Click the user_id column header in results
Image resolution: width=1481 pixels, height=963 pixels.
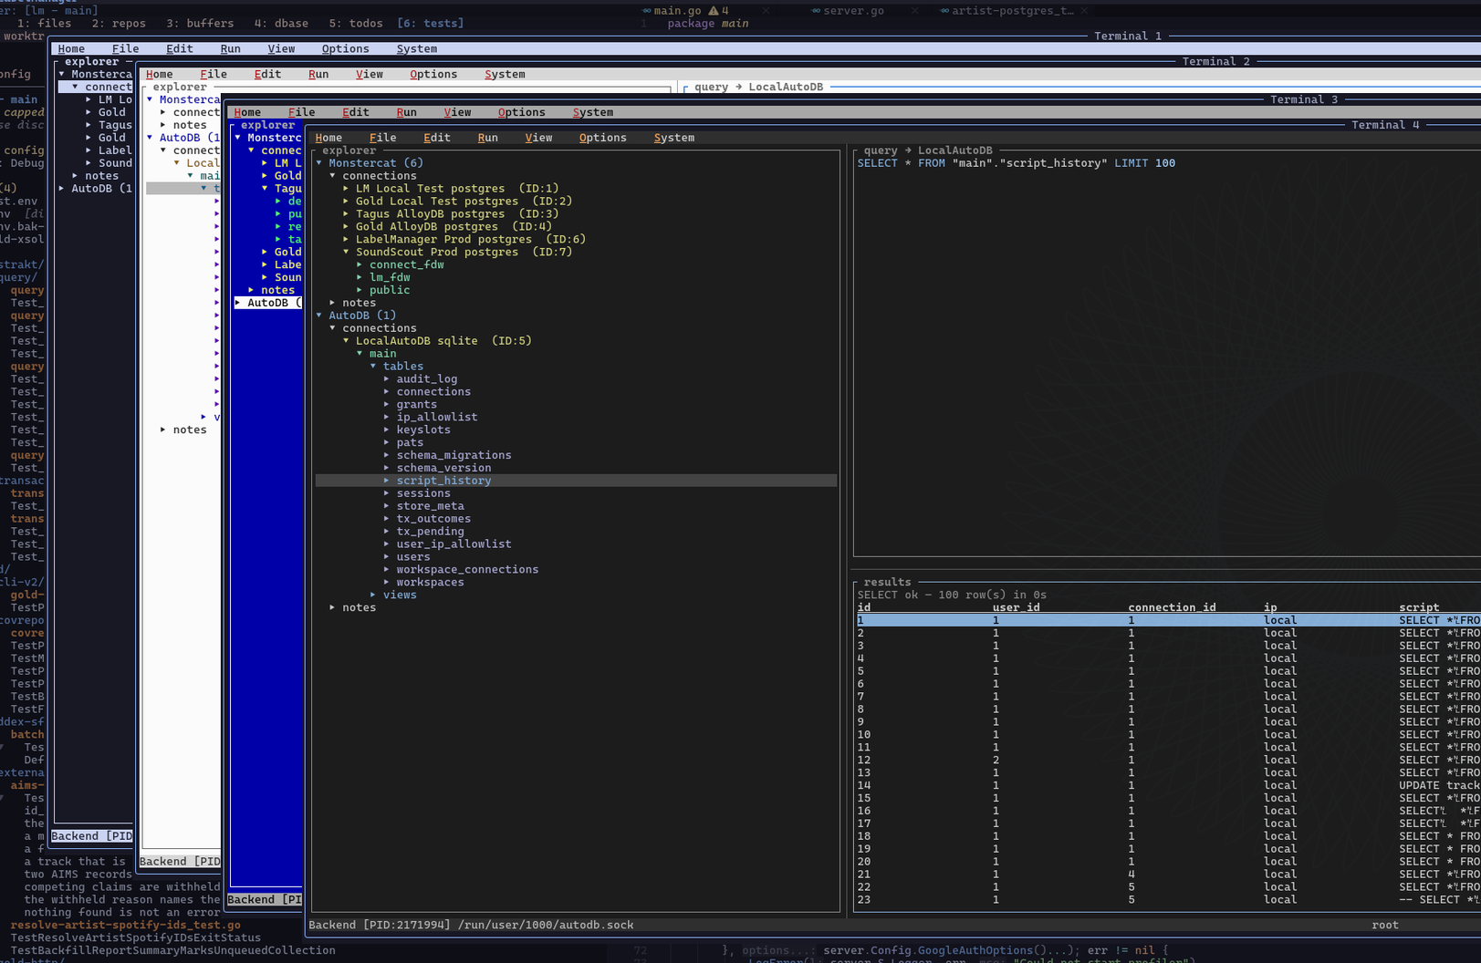[x=1016, y=608]
